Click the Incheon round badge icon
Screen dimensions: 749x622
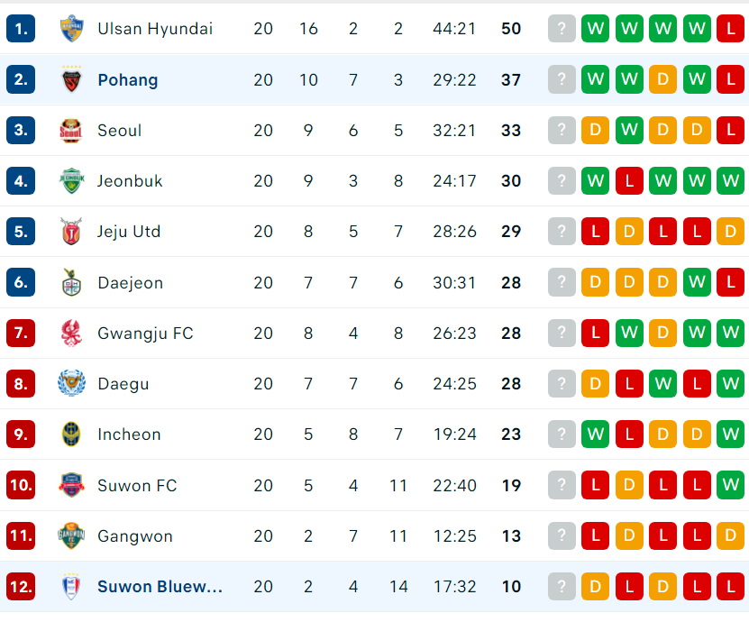(71, 434)
